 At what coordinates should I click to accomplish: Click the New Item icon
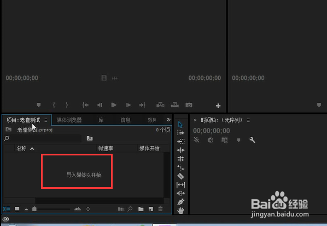(150, 209)
